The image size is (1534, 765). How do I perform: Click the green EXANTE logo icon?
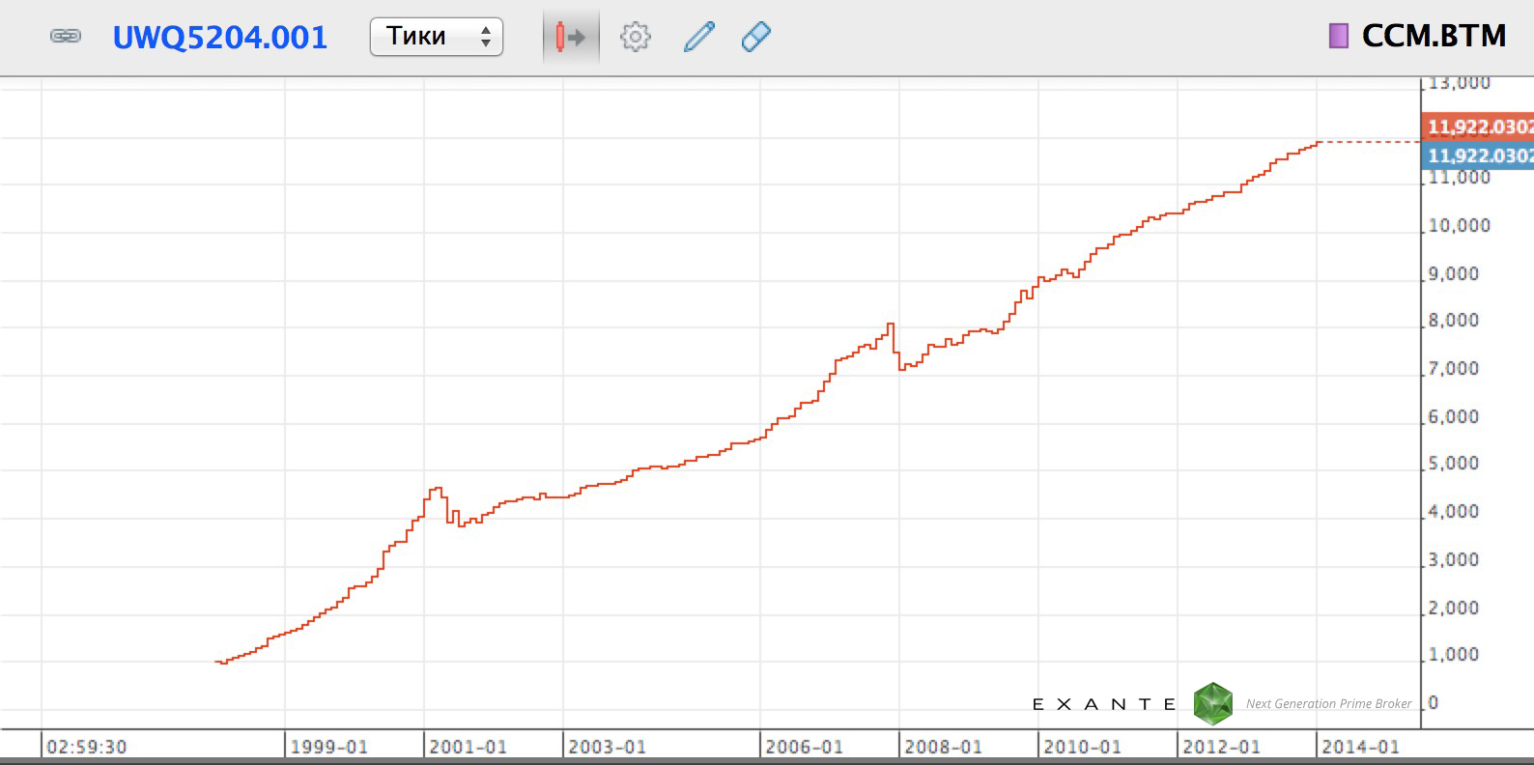pyautogui.click(x=1213, y=703)
